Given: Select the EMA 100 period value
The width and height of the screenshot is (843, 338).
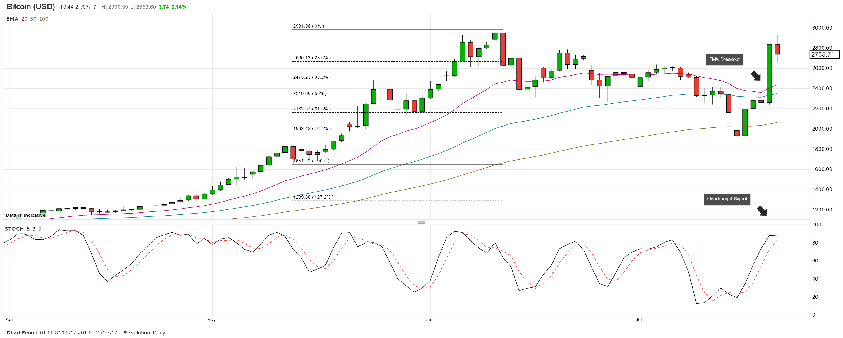Looking at the screenshot, I should point(44,19).
